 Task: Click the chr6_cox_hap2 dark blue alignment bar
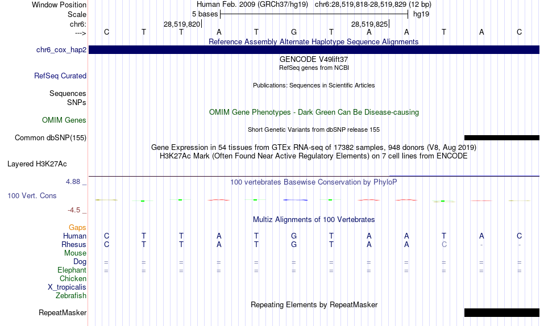[314, 49]
